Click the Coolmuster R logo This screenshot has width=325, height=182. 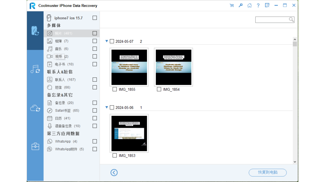32,5
